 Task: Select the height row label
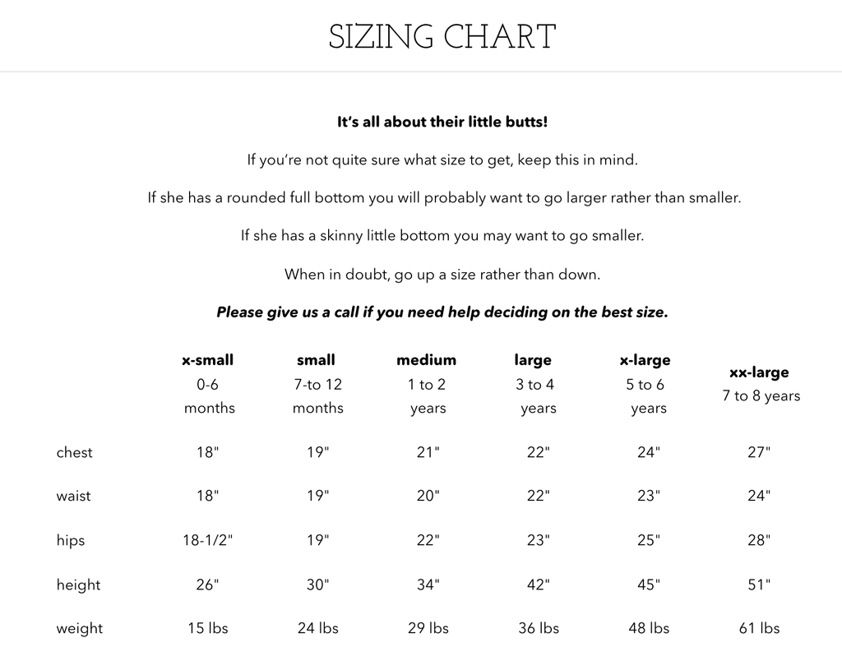pos(78,585)
